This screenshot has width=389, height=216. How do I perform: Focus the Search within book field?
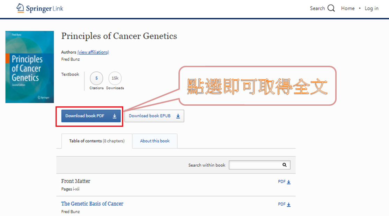(x=259, y=165)
